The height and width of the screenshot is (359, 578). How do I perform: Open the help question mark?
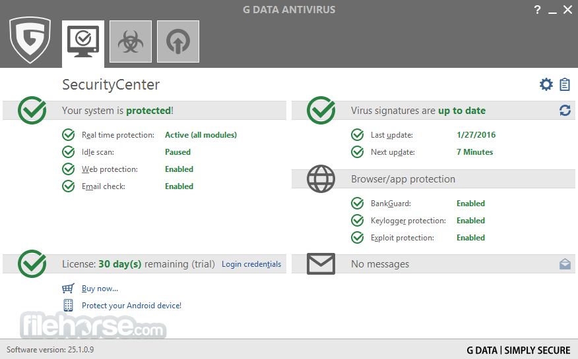coord(538,10)
